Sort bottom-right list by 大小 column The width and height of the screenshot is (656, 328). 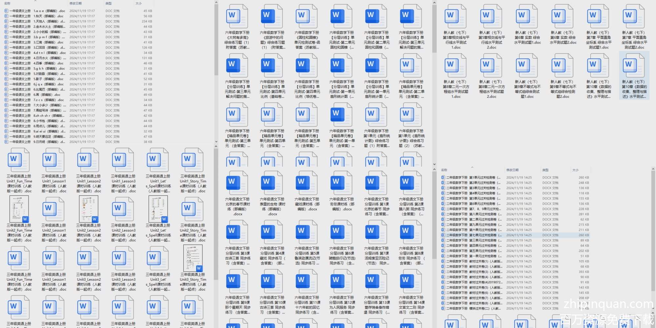[575, 170]
